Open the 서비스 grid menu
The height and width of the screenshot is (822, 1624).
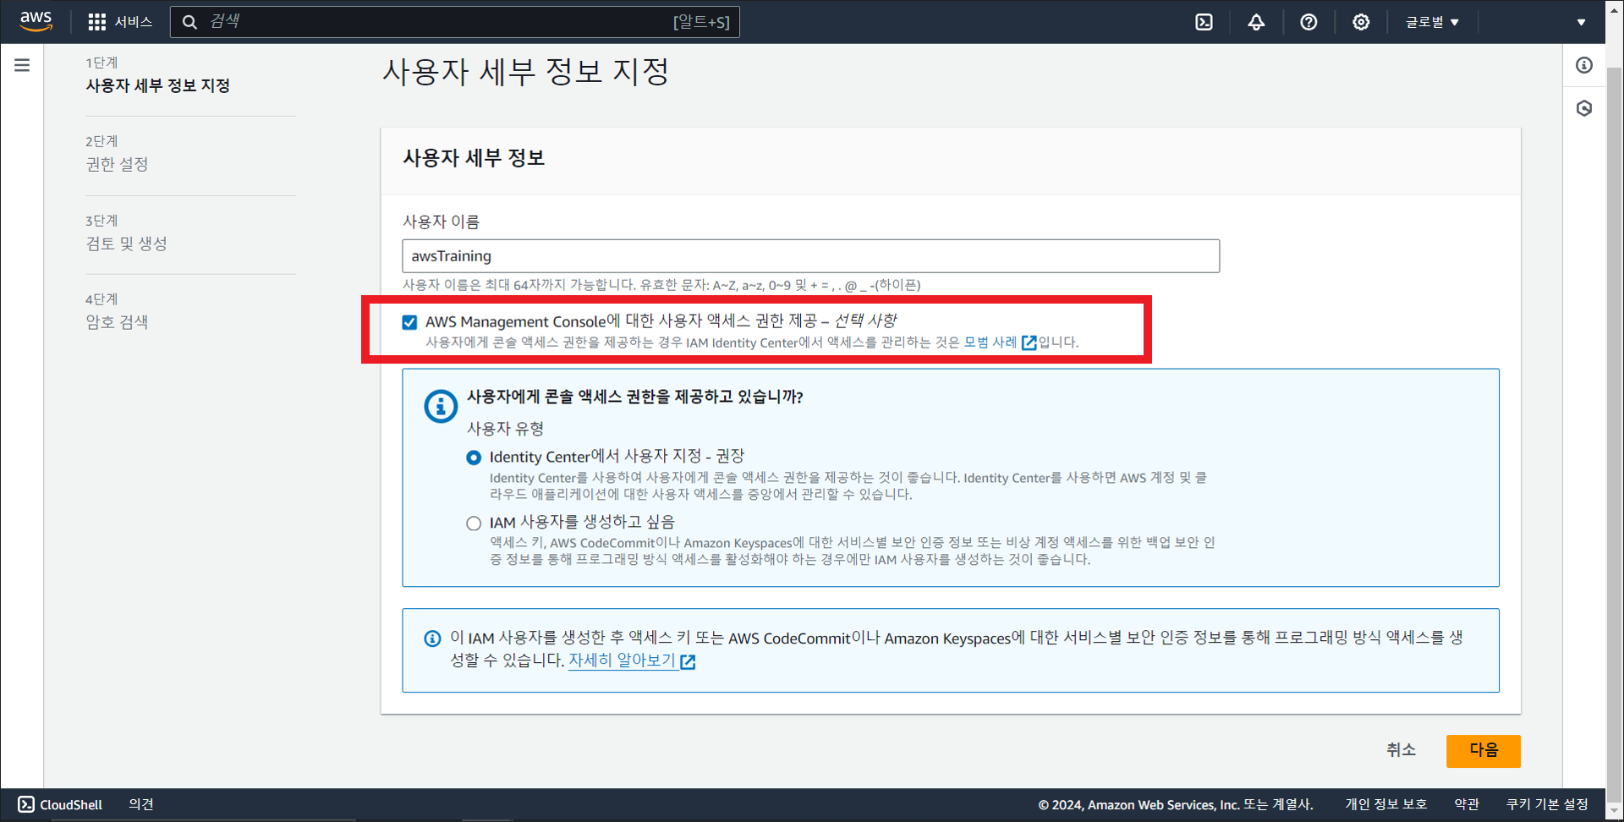click(x=120, y=22)
